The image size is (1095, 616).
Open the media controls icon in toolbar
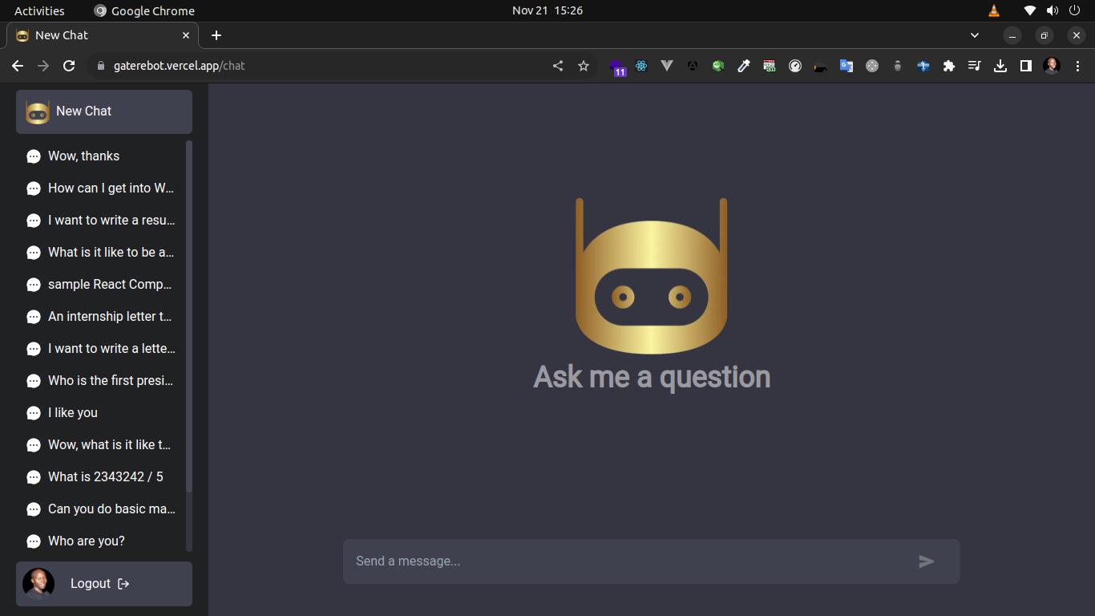click(x=975, y=66)
